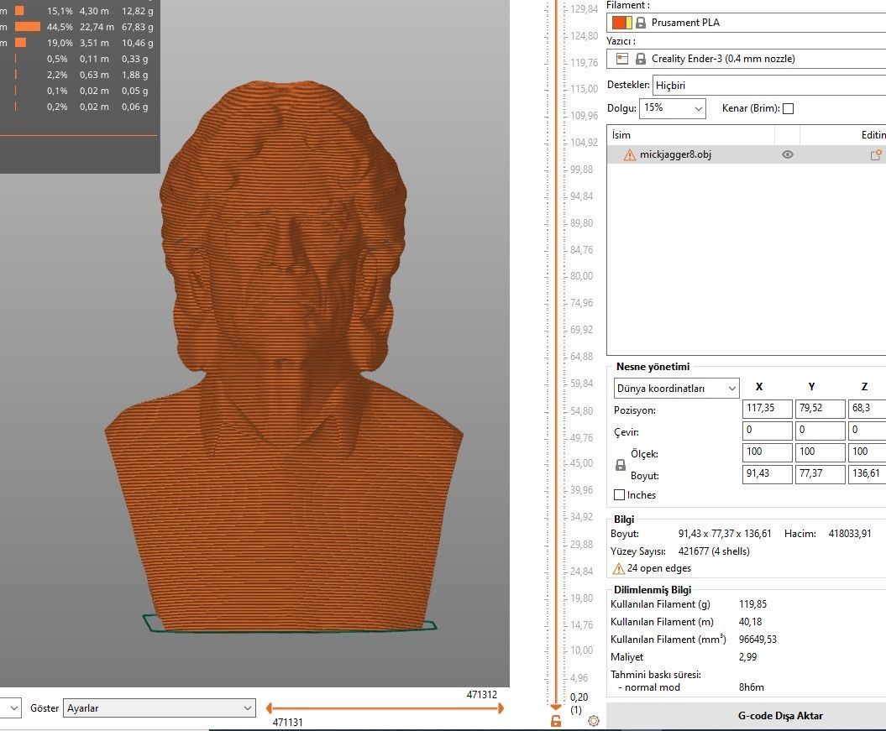
Task: Enable the Inches checkbox
Action: [x=619, y=495]
